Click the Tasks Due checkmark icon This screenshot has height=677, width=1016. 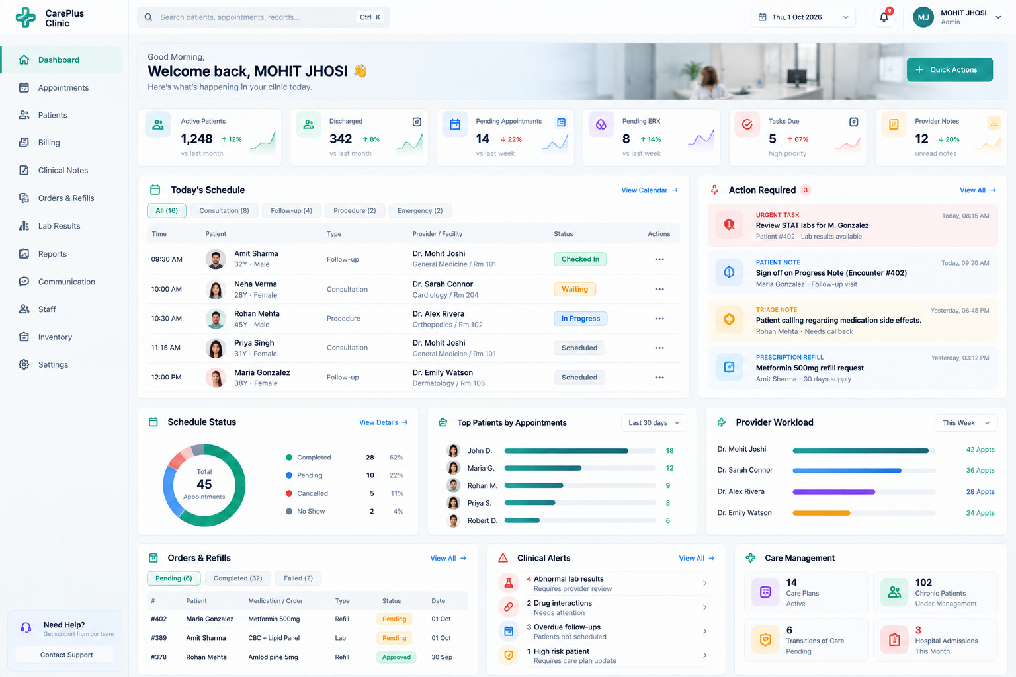point(747,124)
